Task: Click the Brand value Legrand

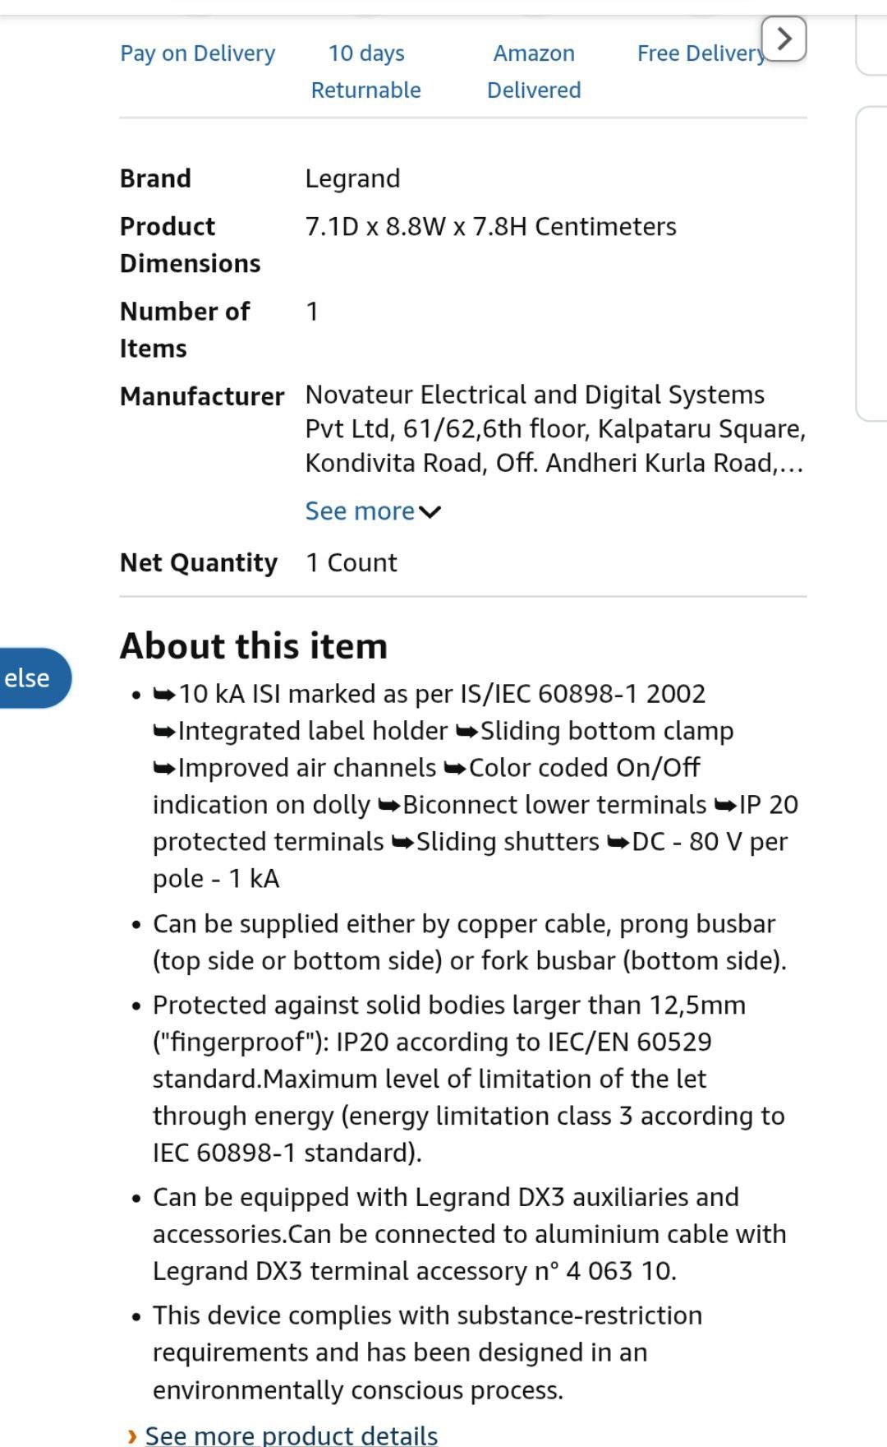Action: 353,178
